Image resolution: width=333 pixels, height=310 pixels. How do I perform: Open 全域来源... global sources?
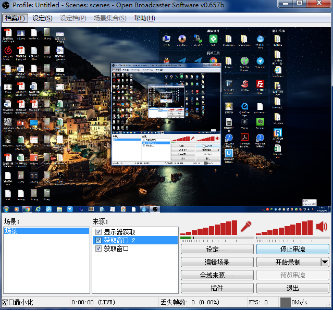[x=217, y=275]
